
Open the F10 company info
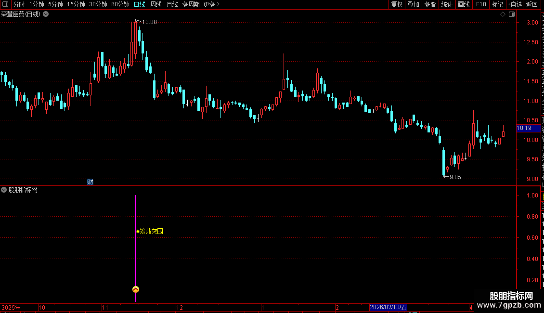481,4
